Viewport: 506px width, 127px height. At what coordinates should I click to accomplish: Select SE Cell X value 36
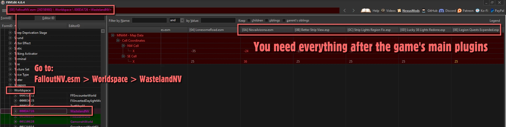tap(245, 62)
